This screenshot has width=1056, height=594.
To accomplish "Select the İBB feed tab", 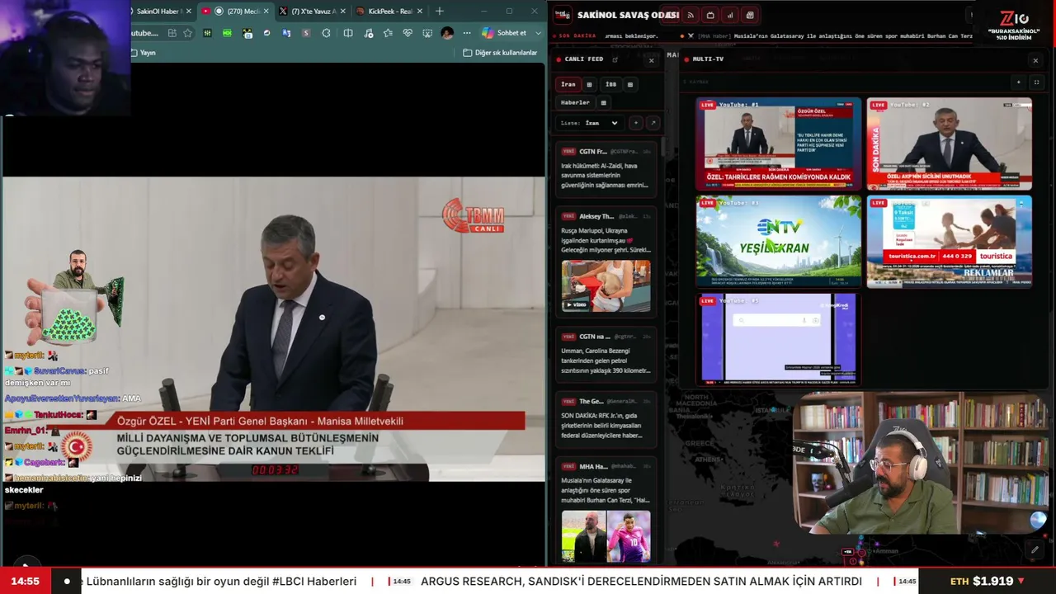I will pos(610,84).
